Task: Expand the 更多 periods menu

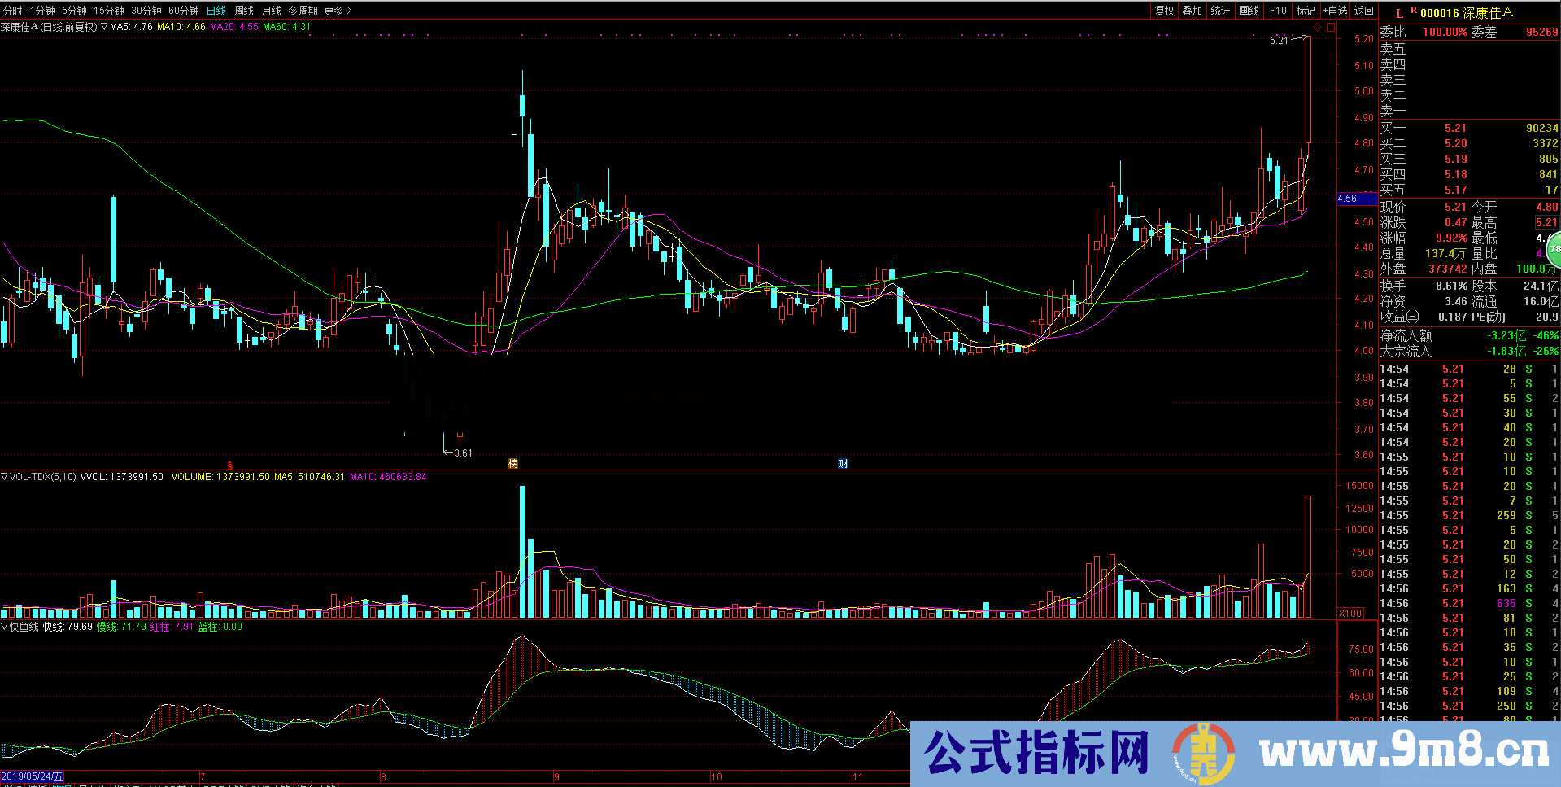Action: (x=338, y=11)
